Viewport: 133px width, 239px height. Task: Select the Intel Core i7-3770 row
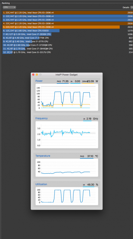click(x=68, y=41)
